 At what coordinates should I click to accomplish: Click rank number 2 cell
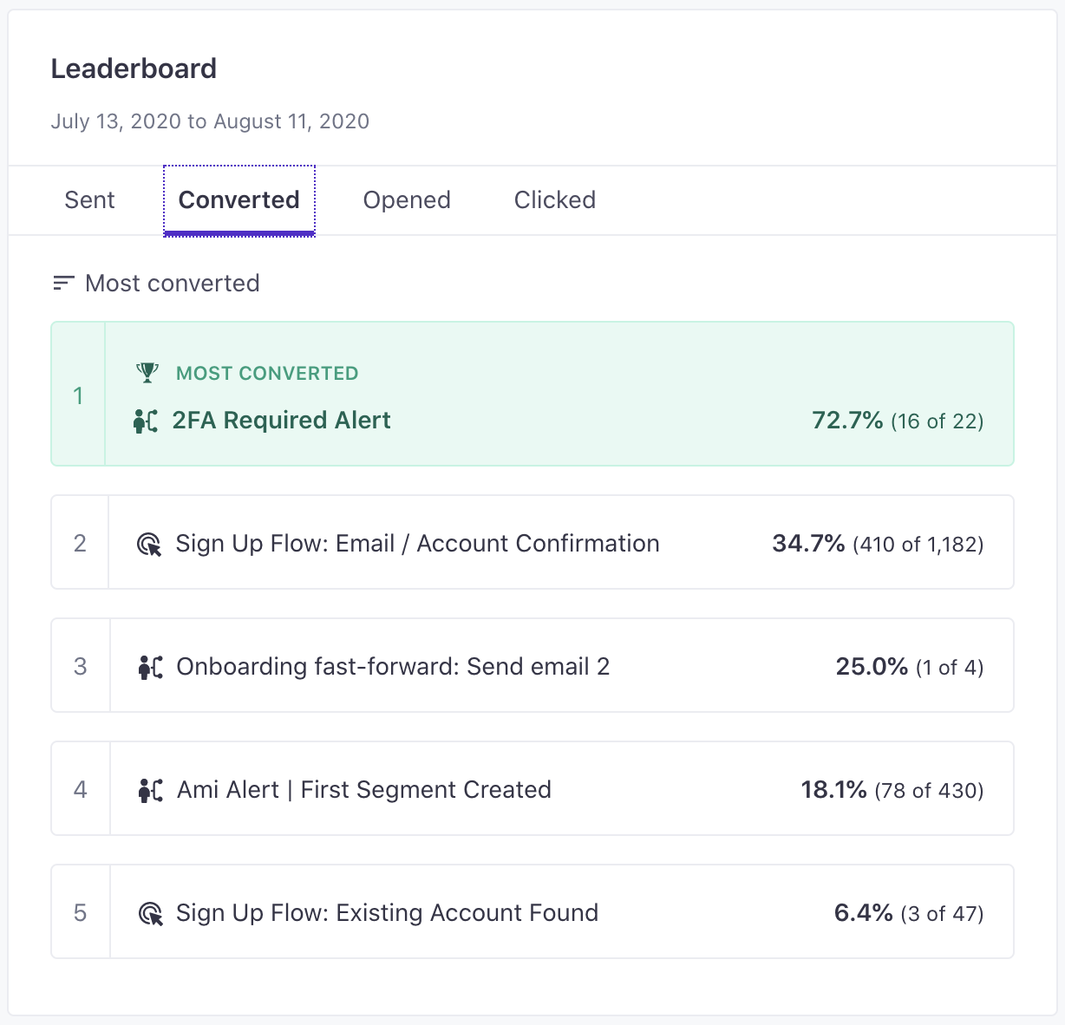click(80, 543)
